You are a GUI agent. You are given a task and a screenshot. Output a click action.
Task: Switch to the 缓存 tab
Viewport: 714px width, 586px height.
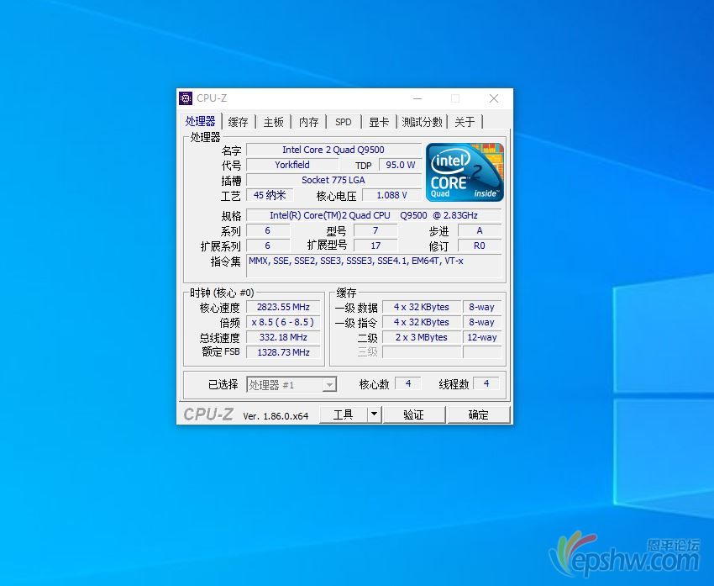pos(239,122)
